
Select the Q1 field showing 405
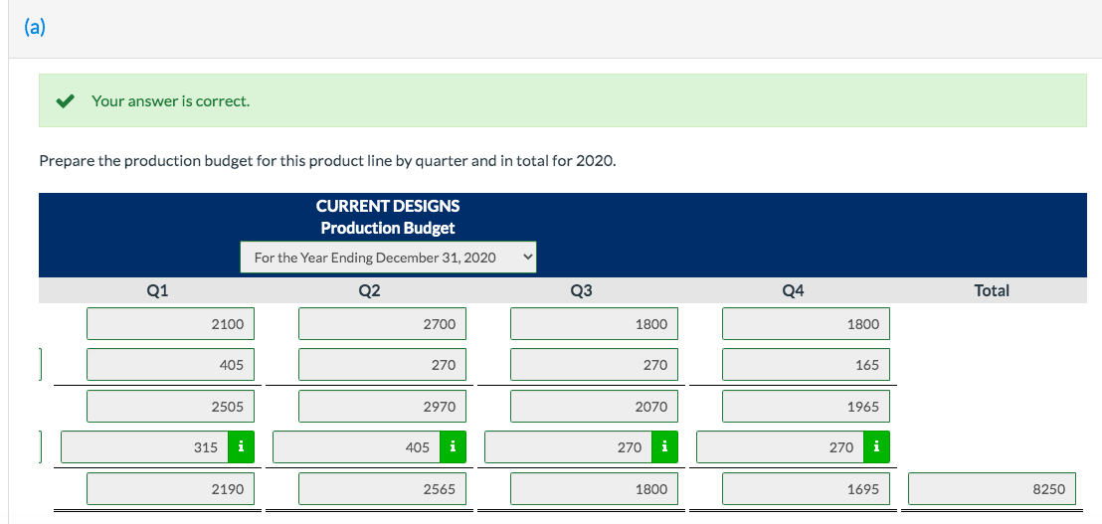171,365
